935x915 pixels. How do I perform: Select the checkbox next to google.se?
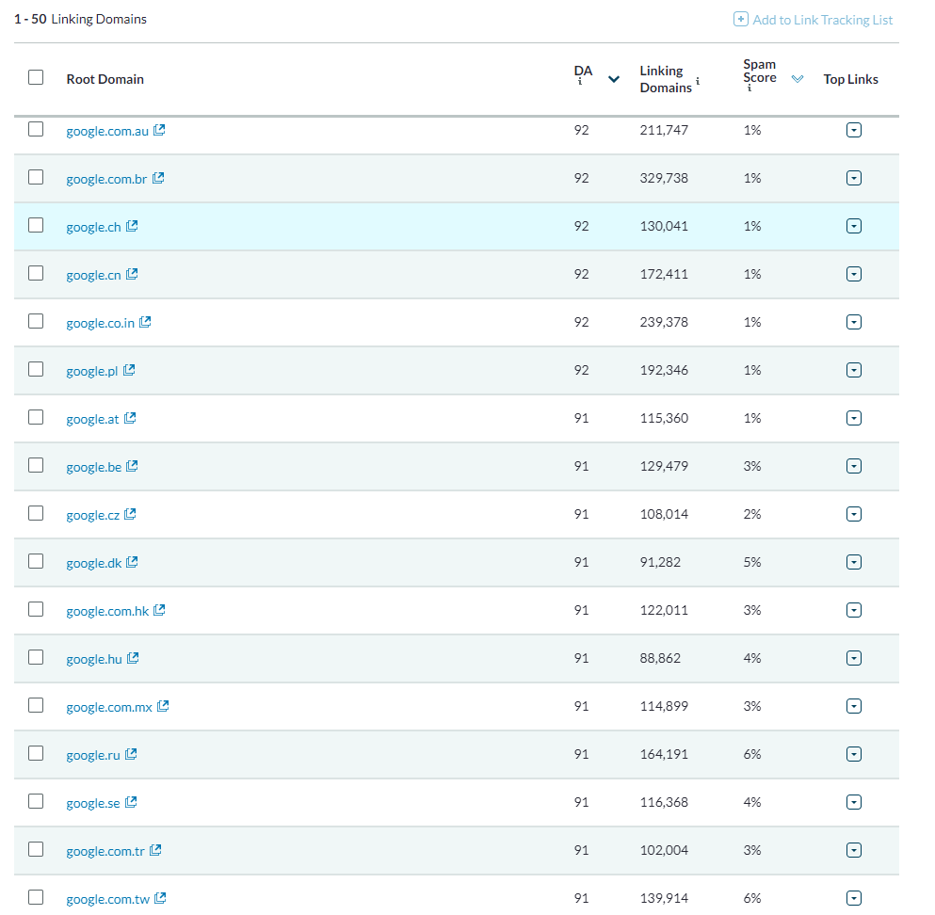pyautogui.click(x=36, y=801)
